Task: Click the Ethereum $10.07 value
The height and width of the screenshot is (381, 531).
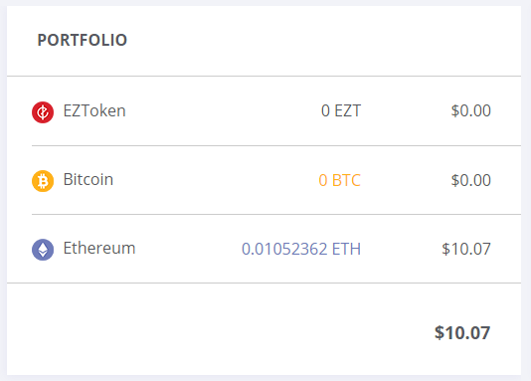Action: pos(466,249)
